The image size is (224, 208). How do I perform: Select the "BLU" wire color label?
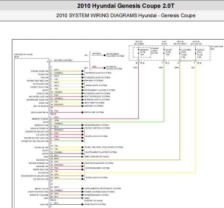click(x=56, y=127)
